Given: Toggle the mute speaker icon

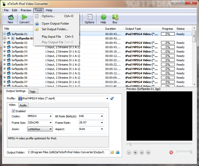Looking at the screenshot, I should tap(171, 152).
